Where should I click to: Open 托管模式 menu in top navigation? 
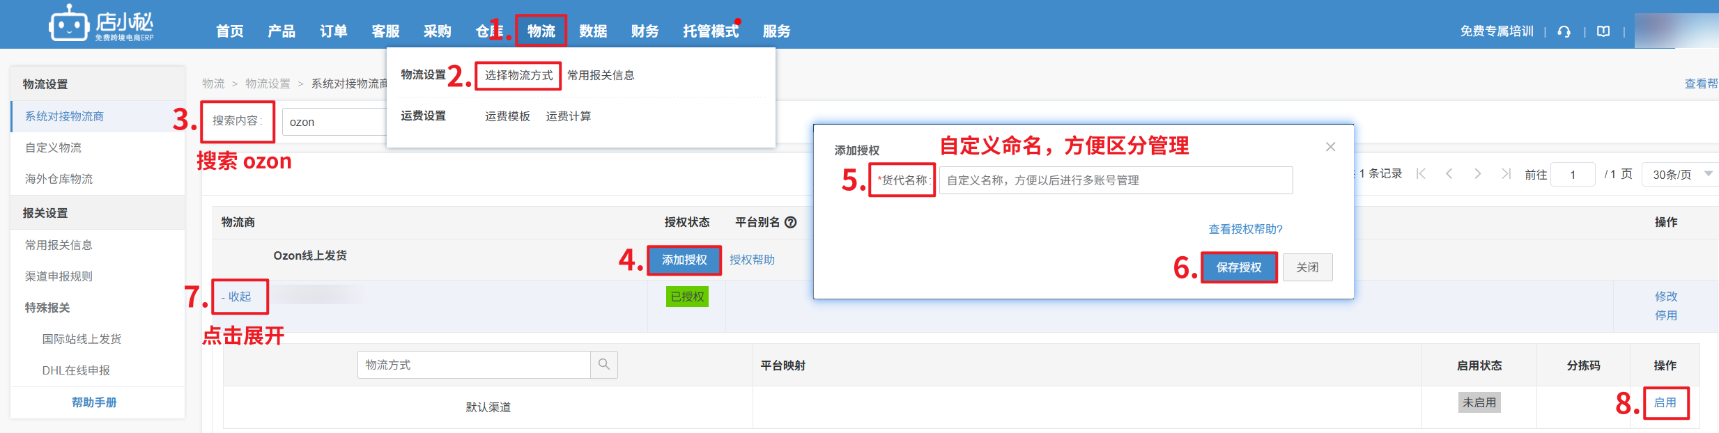tap(711, 31)
